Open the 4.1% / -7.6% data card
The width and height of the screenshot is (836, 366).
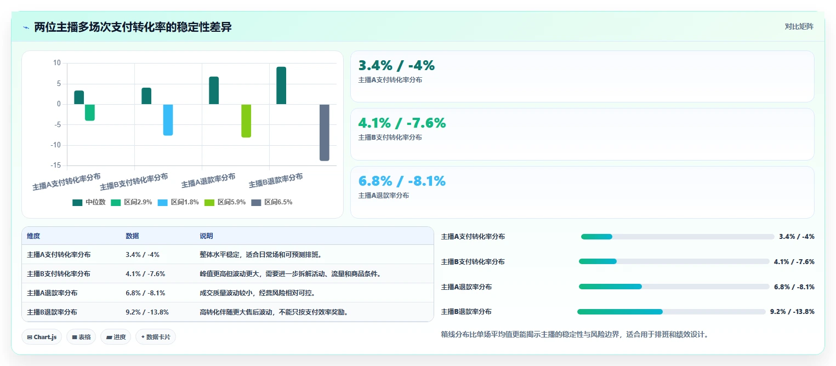click(x=582, y=134)
